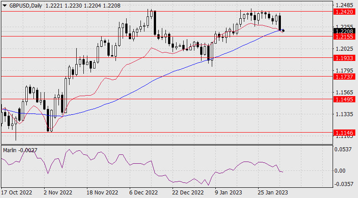Select the 1.2155 red price level label

click(344, 36)
